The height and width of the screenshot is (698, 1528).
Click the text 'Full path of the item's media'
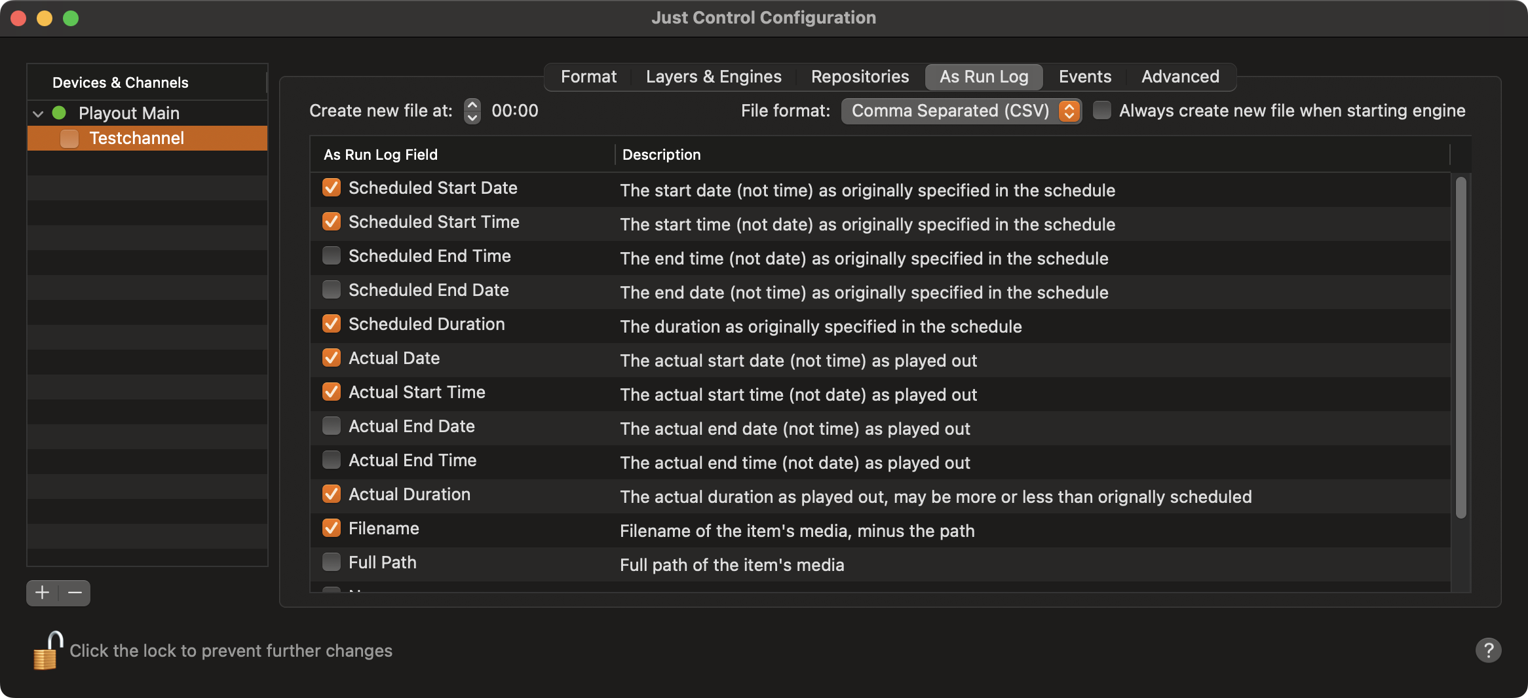[x=732, y=565]
